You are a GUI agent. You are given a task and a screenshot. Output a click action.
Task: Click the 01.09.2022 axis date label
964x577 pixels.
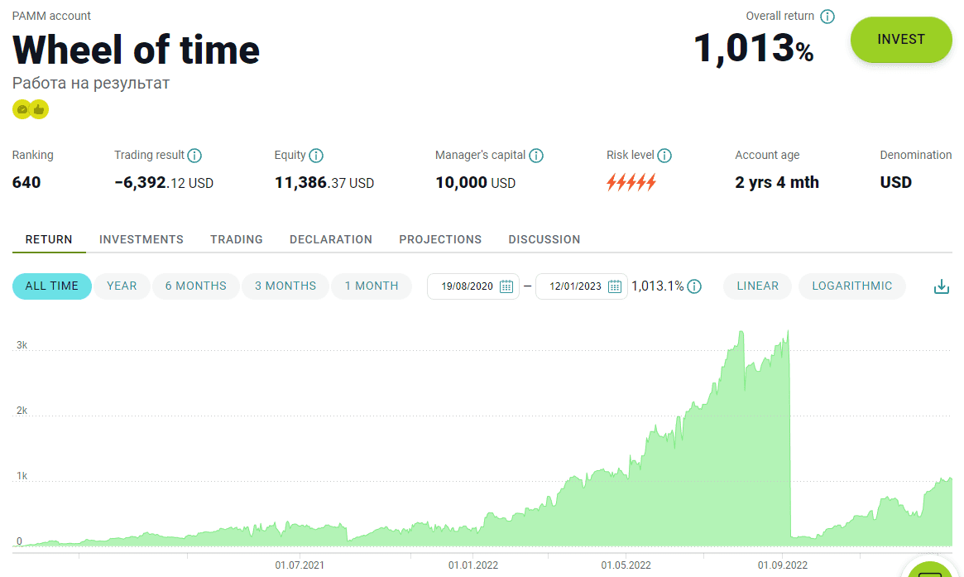(x=783, y=565)
